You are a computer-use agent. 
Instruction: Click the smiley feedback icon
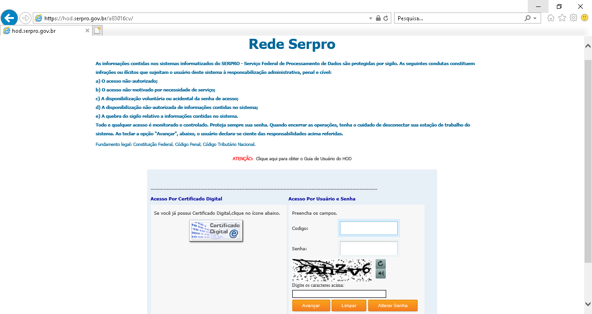tap(585, 18)
